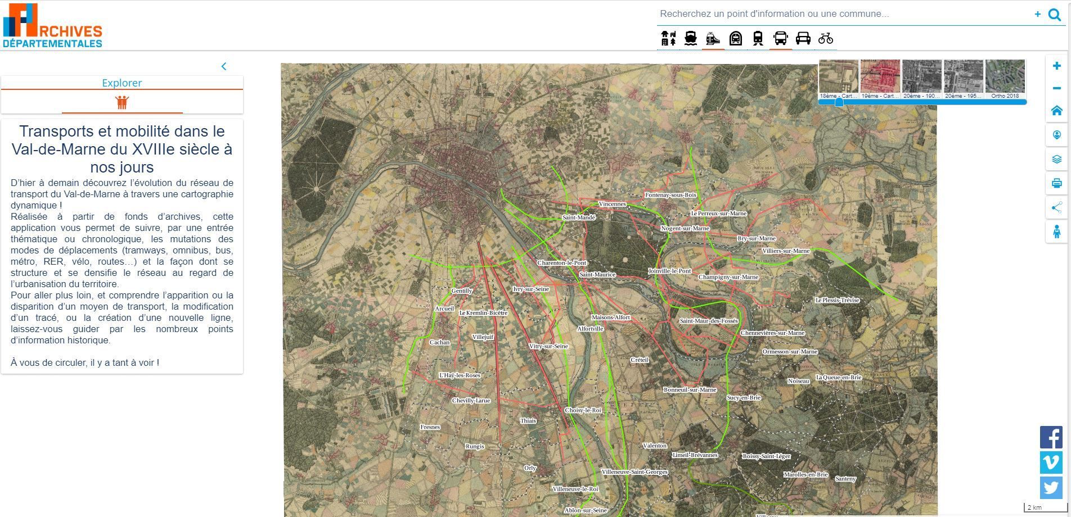Toggle the tramway layer icon
The image size is (1071, 517).
click(713, 38)
